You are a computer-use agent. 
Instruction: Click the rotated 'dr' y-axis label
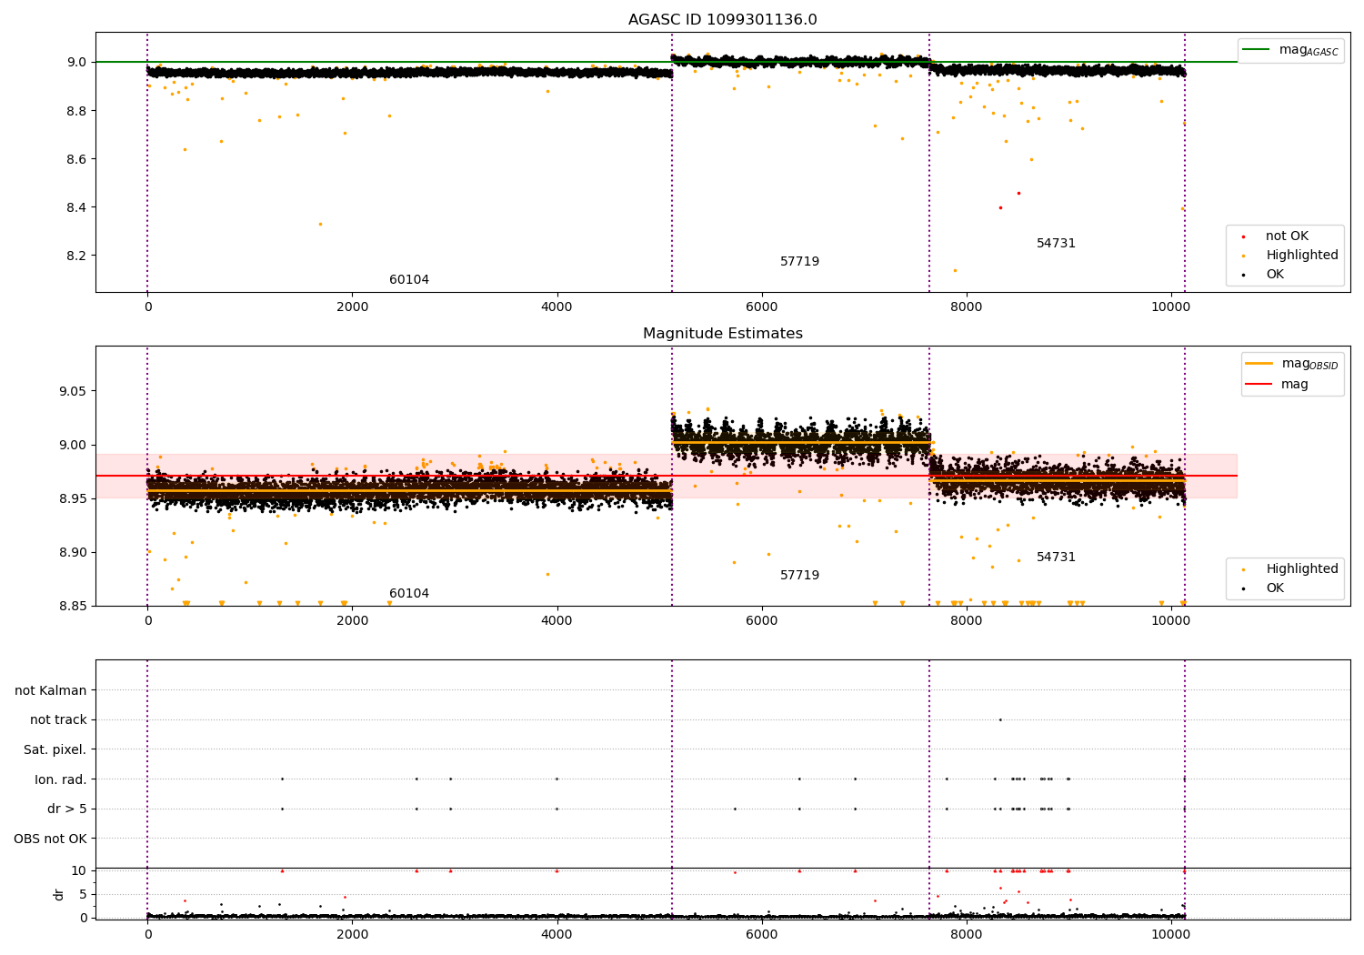(59, 894)
